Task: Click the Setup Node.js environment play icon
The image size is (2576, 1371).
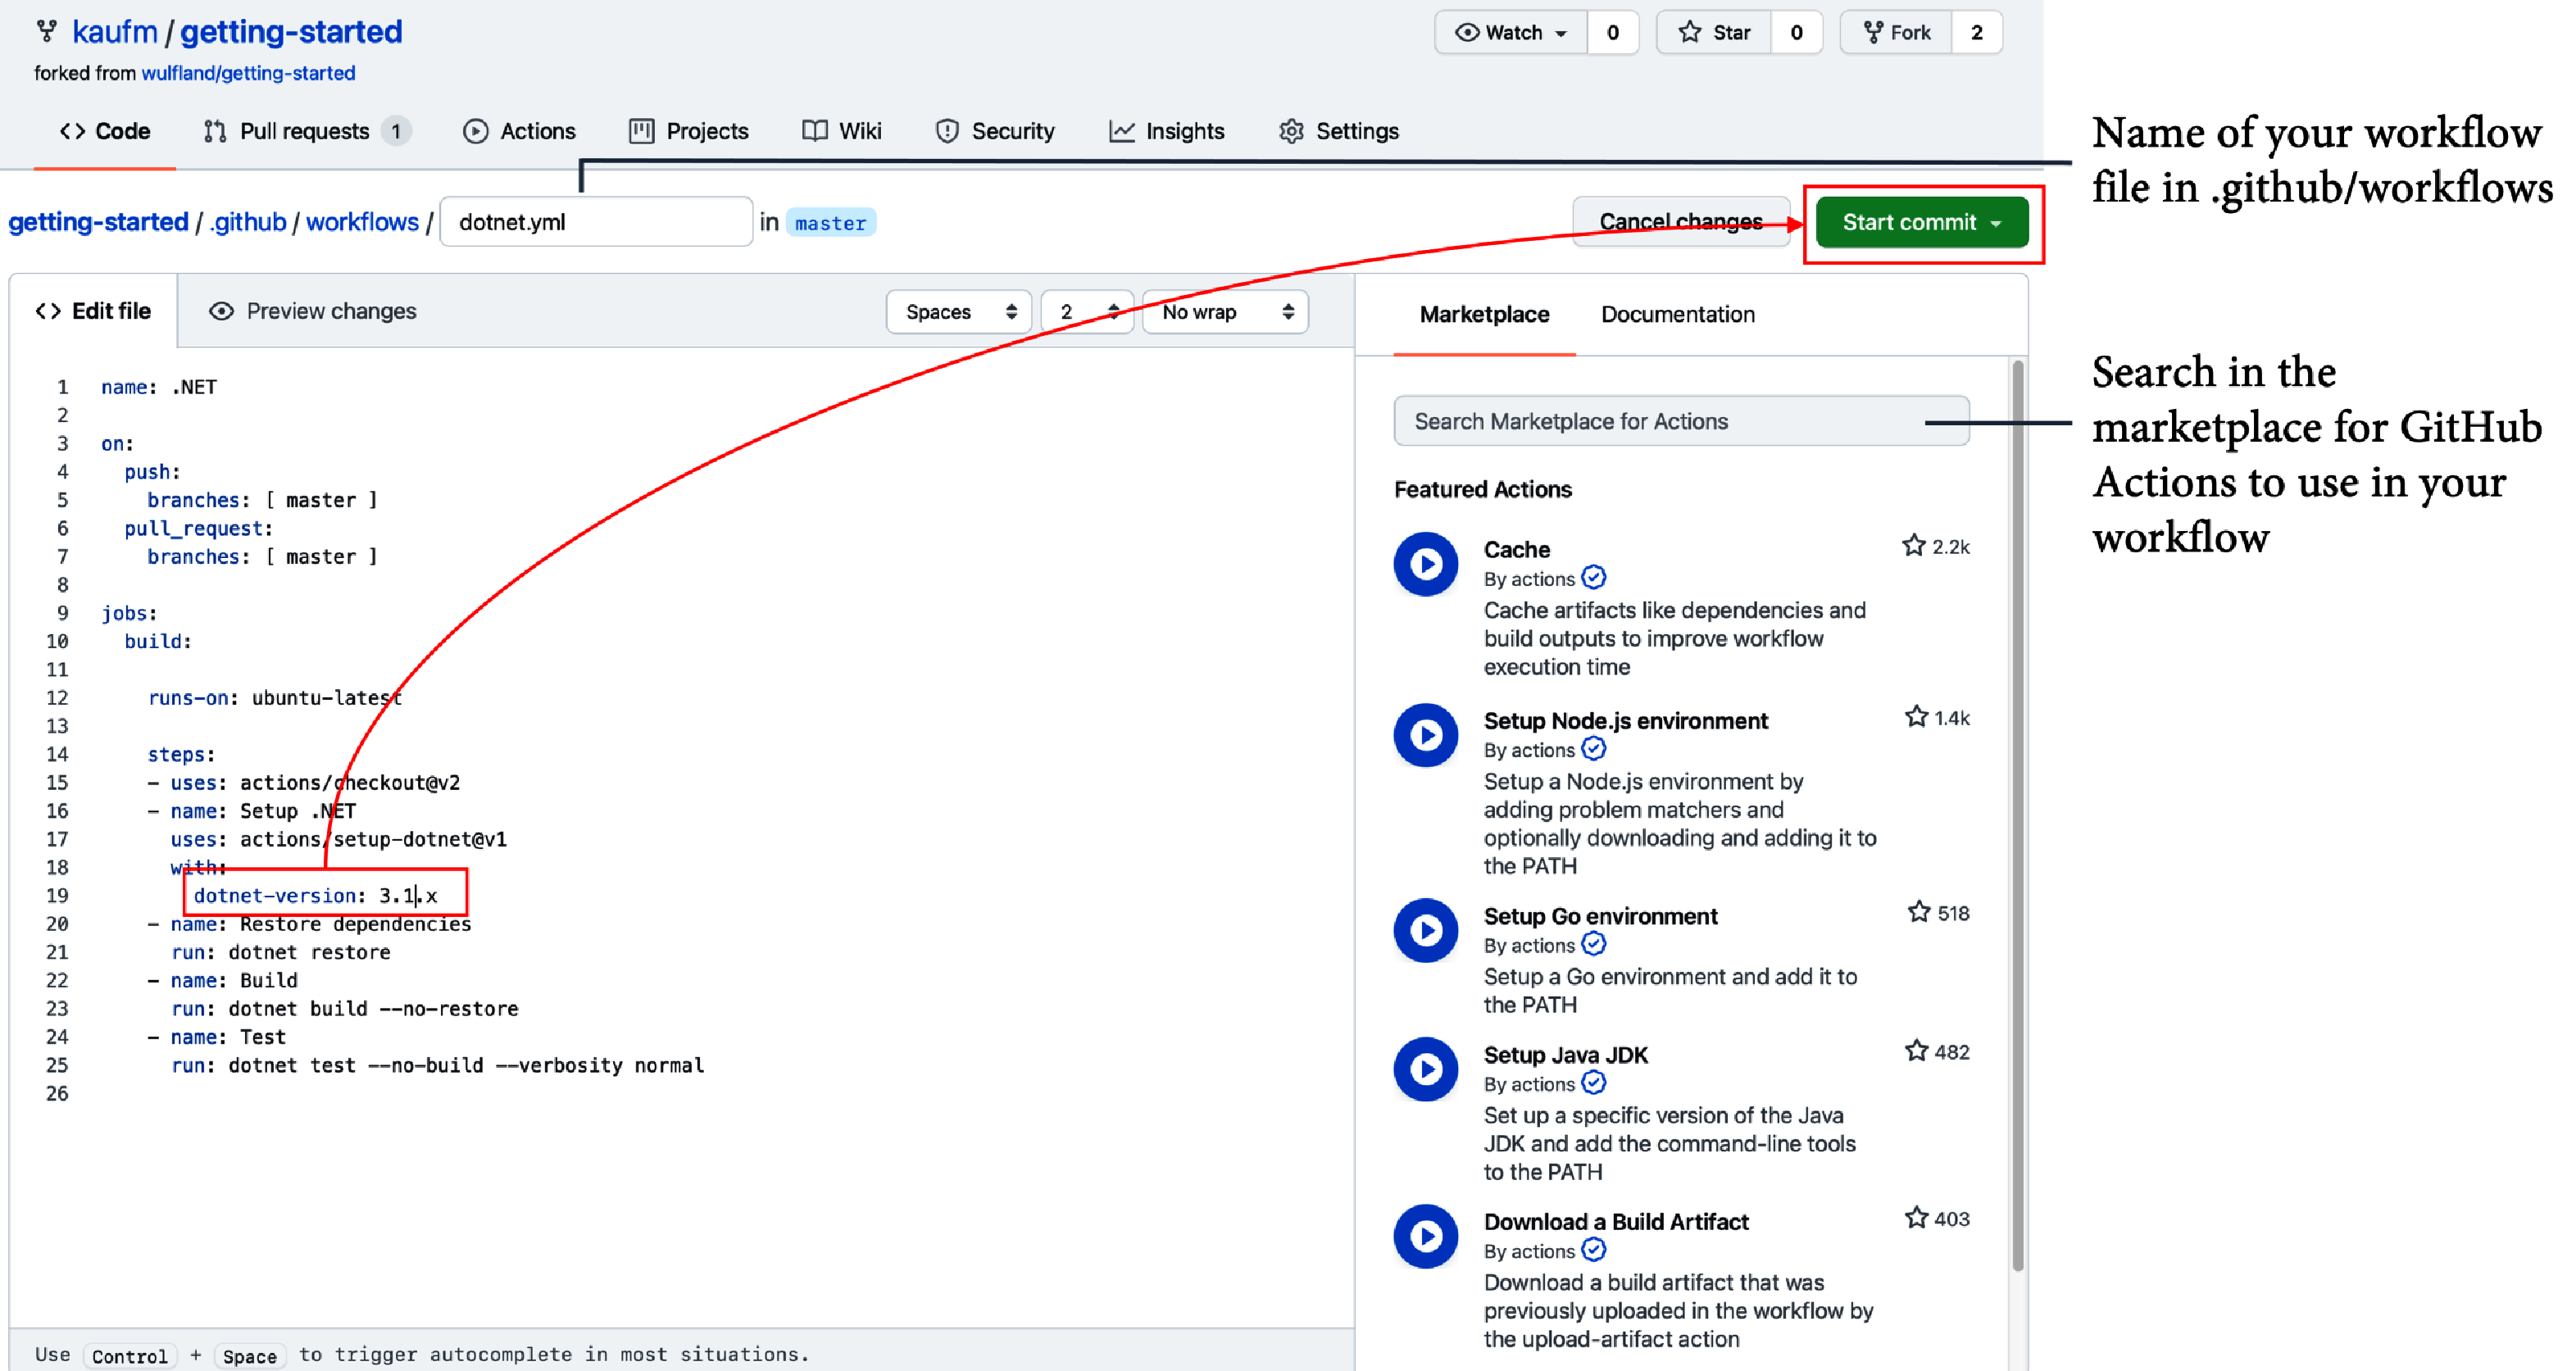Action: pos(1426,735)
